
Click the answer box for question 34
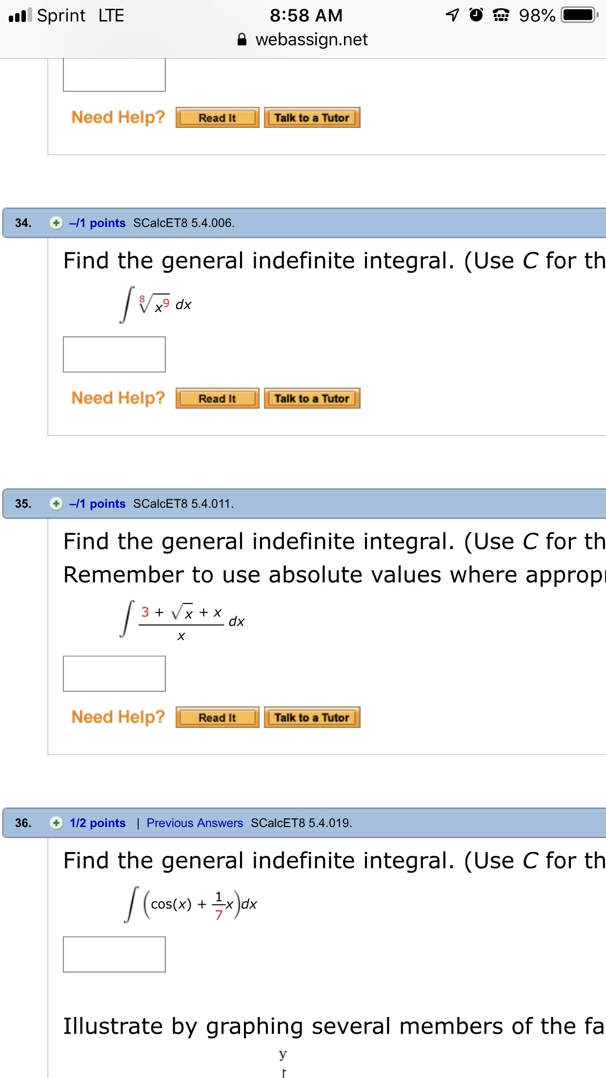(114, 354)
